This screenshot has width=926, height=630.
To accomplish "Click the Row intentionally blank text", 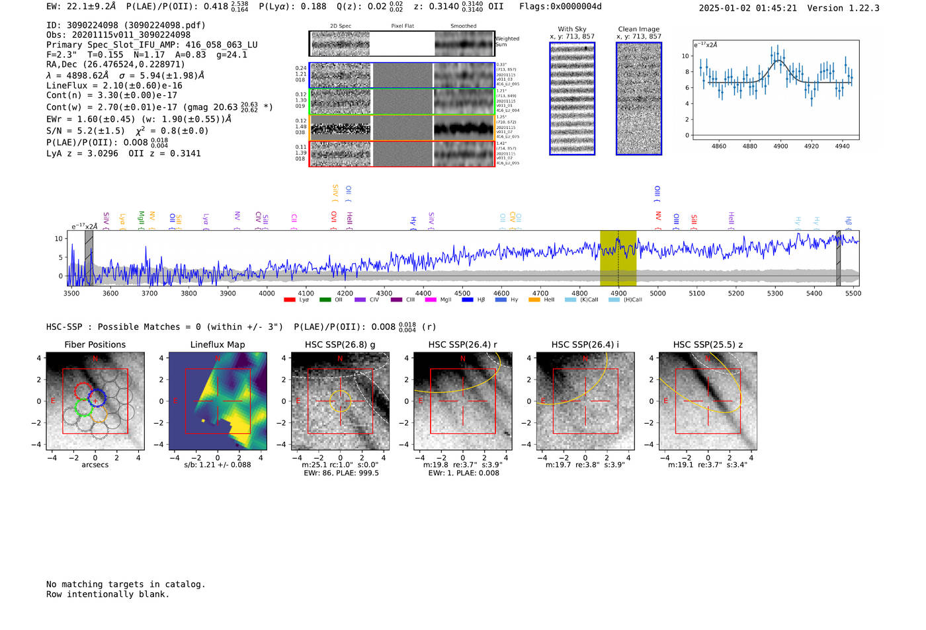I will click(108, 594).
